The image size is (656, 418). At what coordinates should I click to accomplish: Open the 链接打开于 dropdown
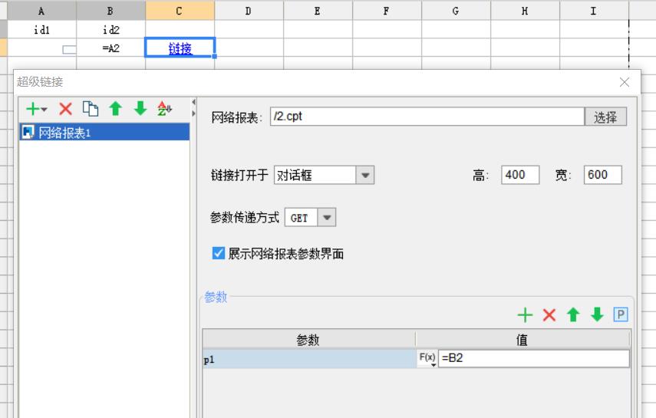(364, 175)
